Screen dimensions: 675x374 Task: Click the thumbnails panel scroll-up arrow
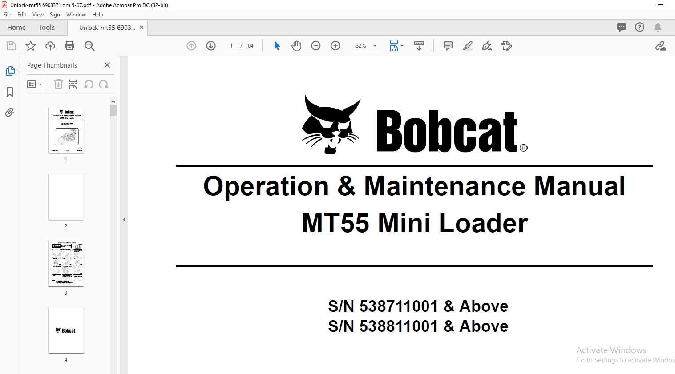113,101
